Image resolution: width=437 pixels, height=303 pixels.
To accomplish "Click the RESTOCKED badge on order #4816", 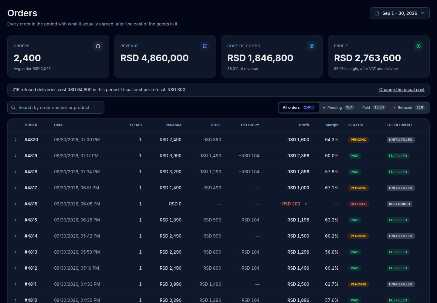I will (x=399, y=204).
